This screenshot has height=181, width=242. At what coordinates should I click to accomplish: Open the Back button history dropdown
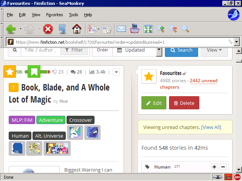pos(20,29)
